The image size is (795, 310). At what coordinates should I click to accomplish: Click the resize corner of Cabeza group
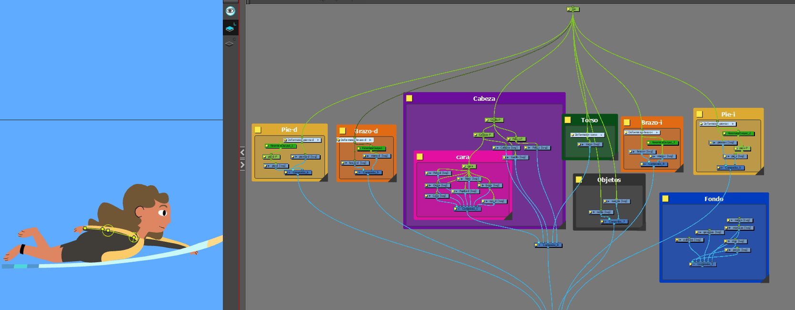(x=562, y=225)
